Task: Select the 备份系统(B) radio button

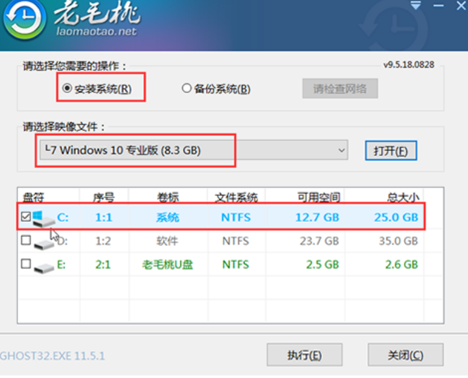Action: [187, 88]
